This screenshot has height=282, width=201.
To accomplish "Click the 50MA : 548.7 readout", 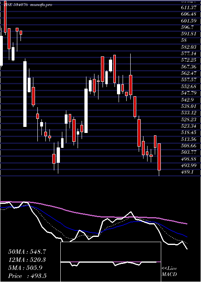I will pyautogui.click(x=27, y=252).
